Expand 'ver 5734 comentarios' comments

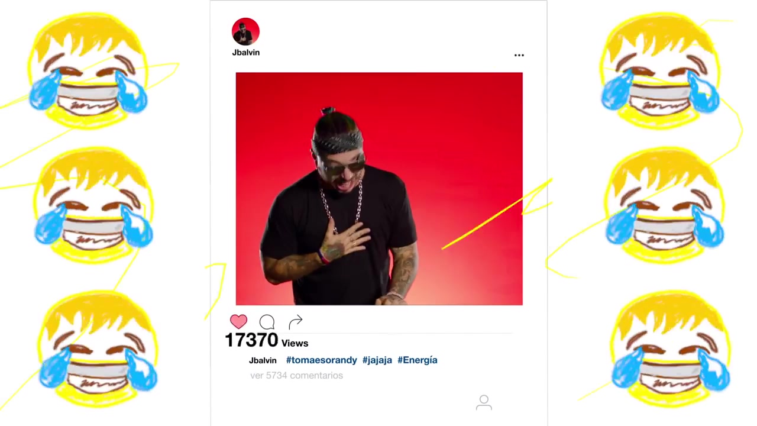(296, 375)
